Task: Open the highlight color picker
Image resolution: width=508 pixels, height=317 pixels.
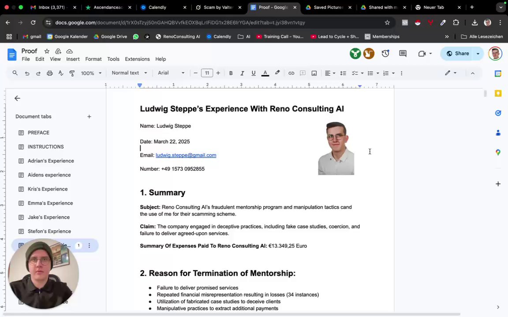Action: tap(277, 73)
